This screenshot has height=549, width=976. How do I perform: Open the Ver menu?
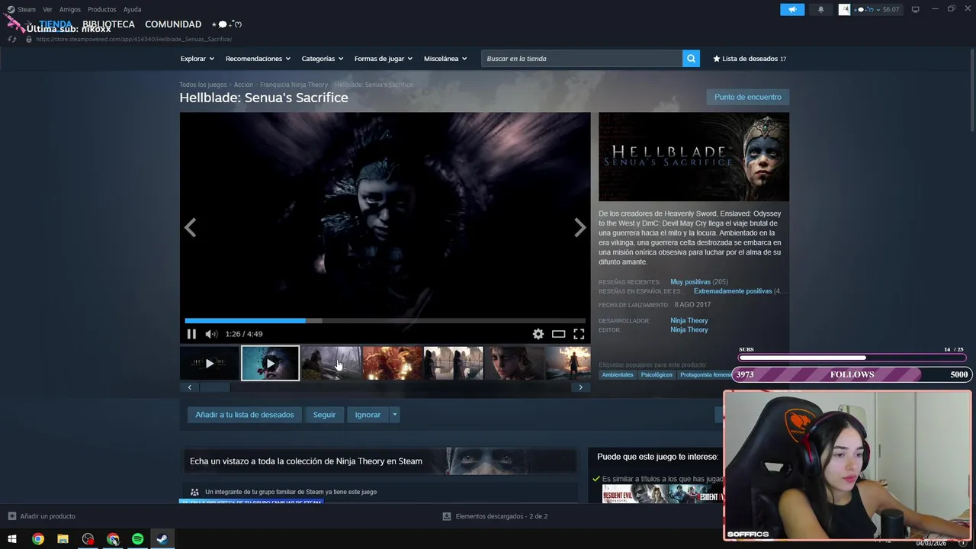(47, 10)
